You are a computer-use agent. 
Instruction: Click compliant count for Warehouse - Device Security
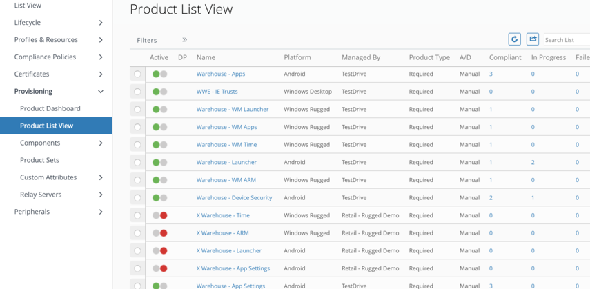tap(491, 198)
